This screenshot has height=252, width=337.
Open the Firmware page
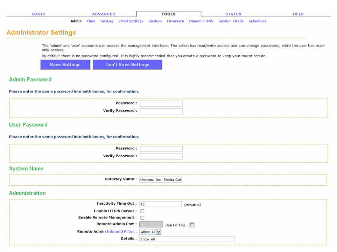click(175, 21)
